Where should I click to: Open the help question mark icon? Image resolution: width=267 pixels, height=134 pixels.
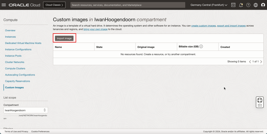pyautogui.click(x=248, y=5)
